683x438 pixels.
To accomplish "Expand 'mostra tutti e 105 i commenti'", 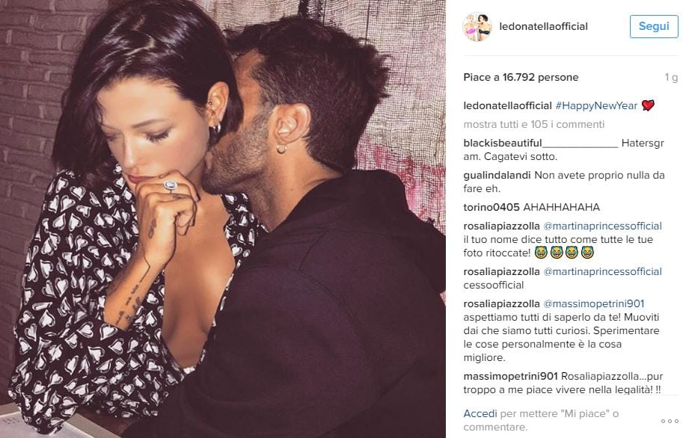I will [534, 125].
